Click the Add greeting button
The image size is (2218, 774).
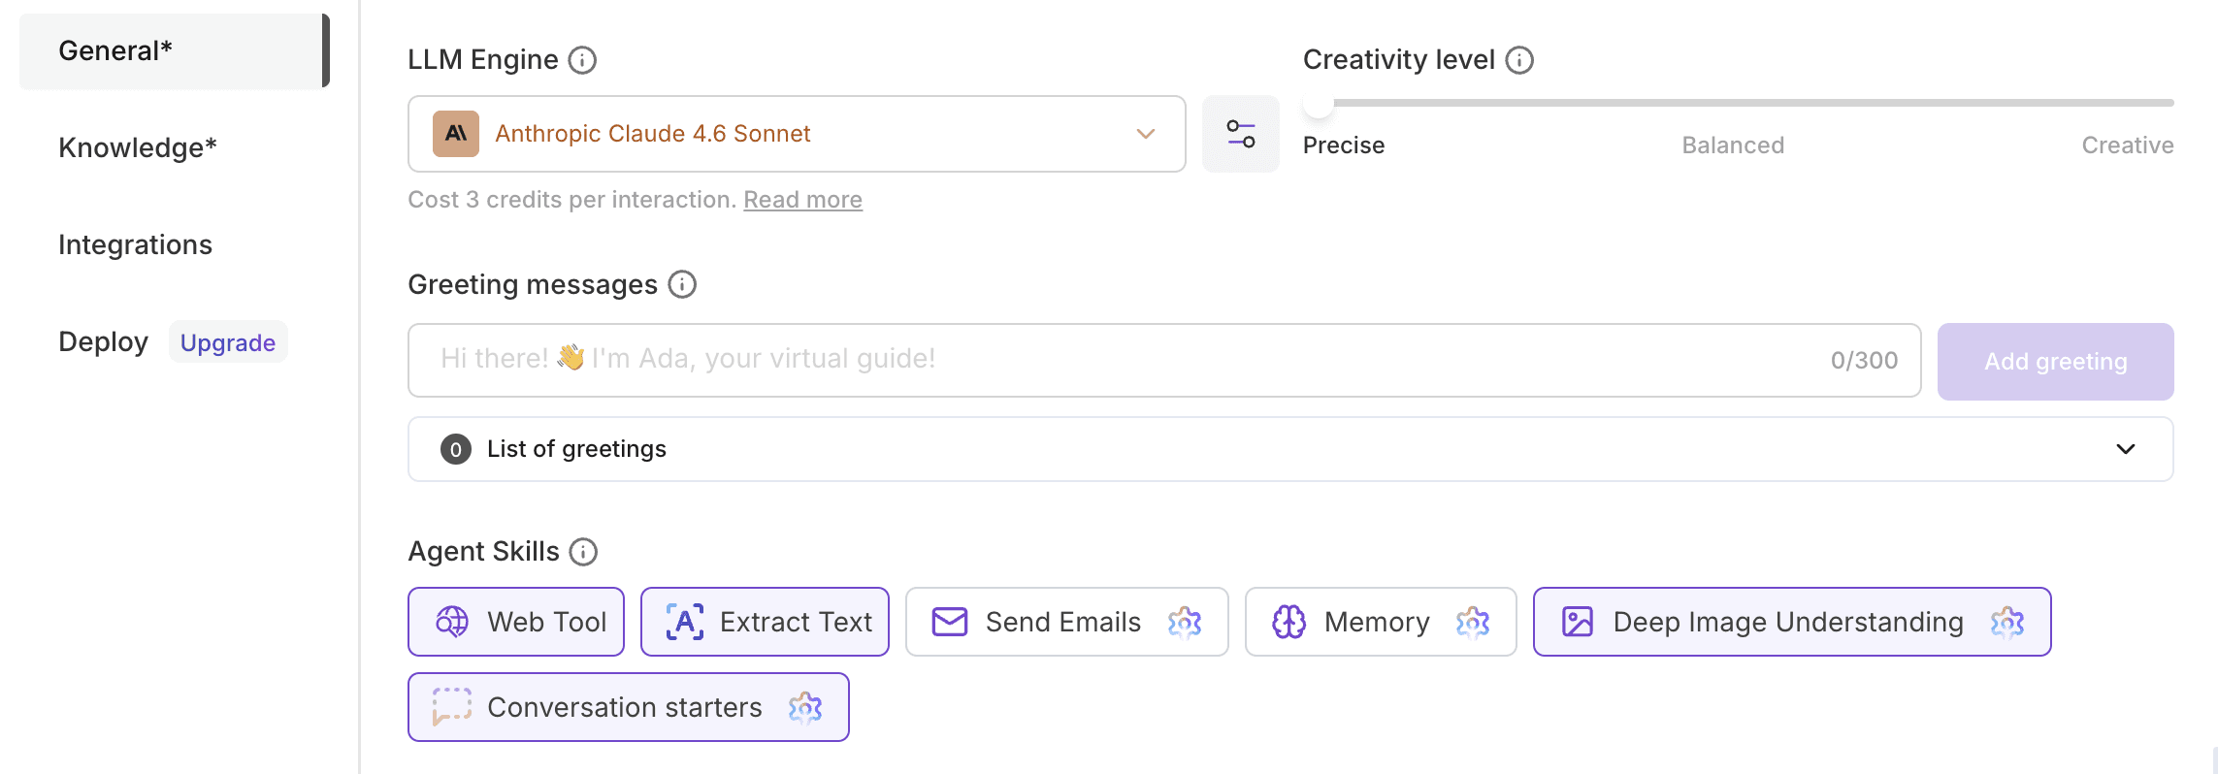(x=2055, y=362)
